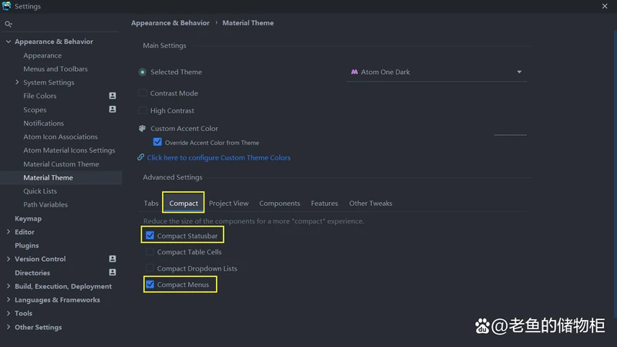Select the Selected Theme radio button
This screenshot has width=617, height=347.
(x=143, y=72)
